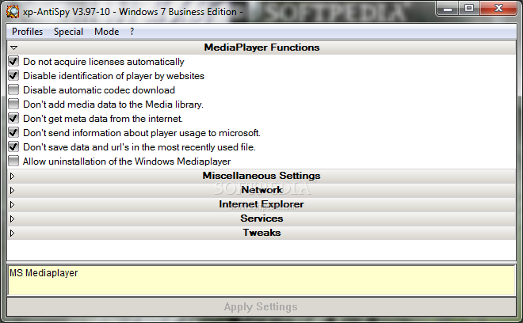Click the Network header title
The width and height of the screenshot is (523, 323).
tap(261, 190)
